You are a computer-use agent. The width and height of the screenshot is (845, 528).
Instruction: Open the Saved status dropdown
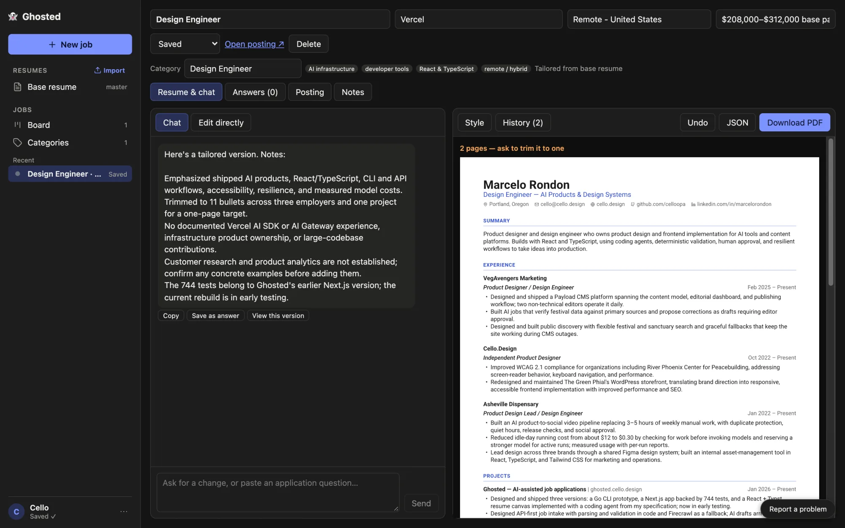point(185,44)
